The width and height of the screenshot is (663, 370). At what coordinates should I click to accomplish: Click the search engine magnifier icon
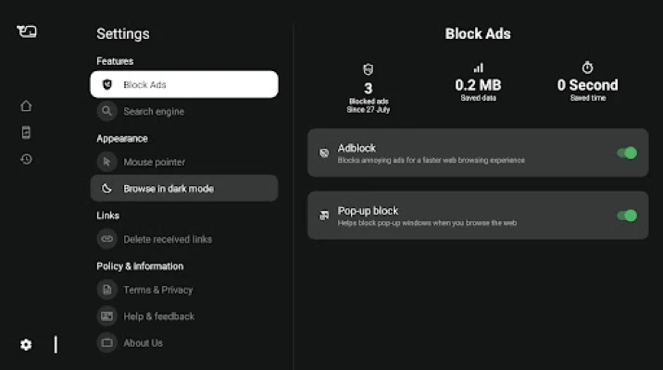click(107, 111)
